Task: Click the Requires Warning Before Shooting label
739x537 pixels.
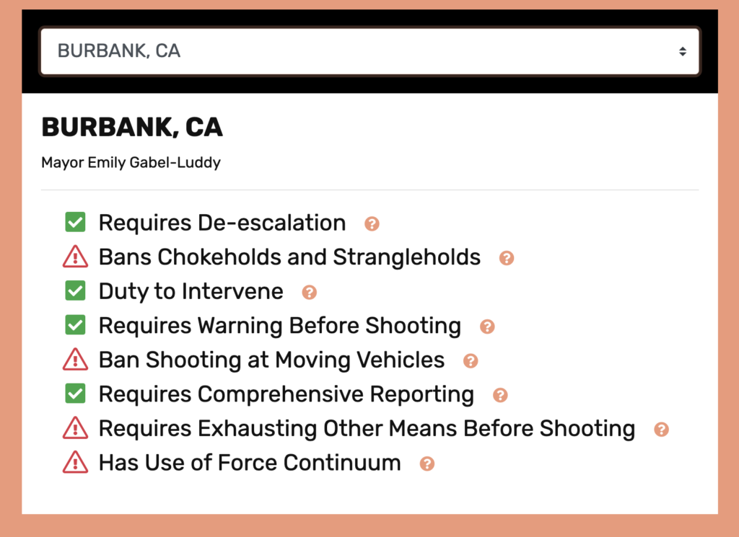Action: tap(279, 326)
